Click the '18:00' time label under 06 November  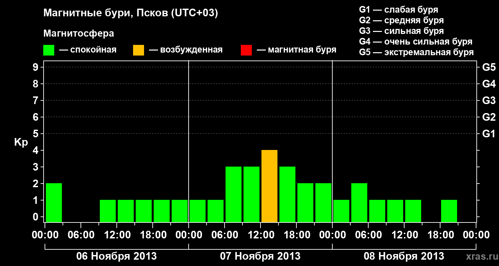point(153,235)
